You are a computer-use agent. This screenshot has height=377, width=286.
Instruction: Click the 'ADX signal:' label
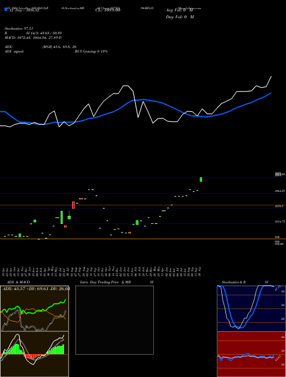pyautogui.click(x=14, y=51)
